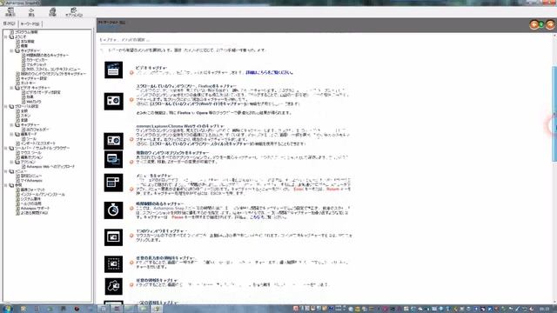
Task: Open the システム要件 tree topic
Action: click(30, 199)
